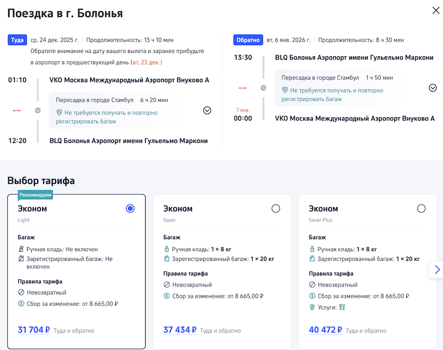Viewport: 443px width, 350px height.
Task: Click the baggage shield icon in outbound transfer
Action: tap(60, 113)
